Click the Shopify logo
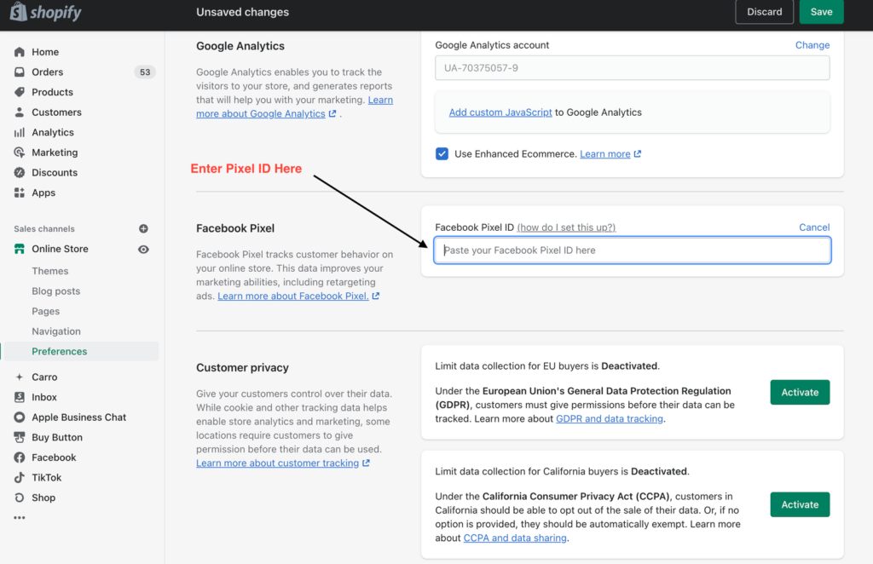The width and height of the screenshot is (873, 564). [46, 12]
